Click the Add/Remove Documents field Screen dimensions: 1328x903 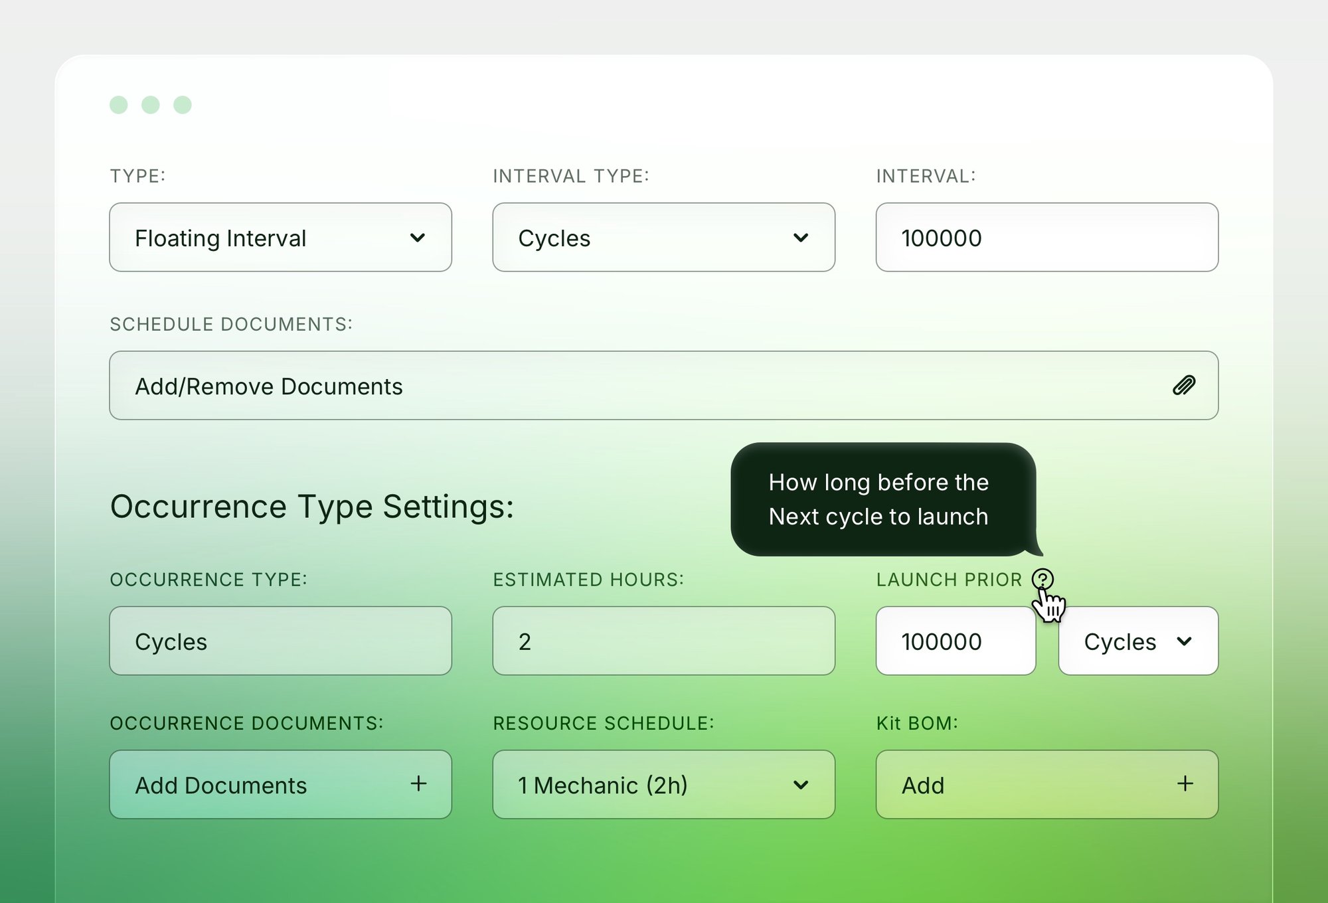point(663,385)
